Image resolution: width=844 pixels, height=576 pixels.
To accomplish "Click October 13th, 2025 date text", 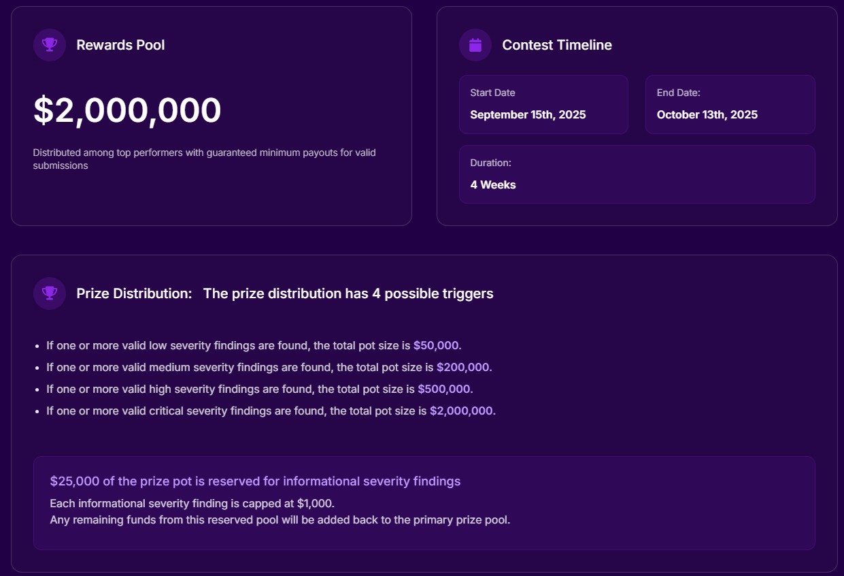I will (x=707, y=114).
